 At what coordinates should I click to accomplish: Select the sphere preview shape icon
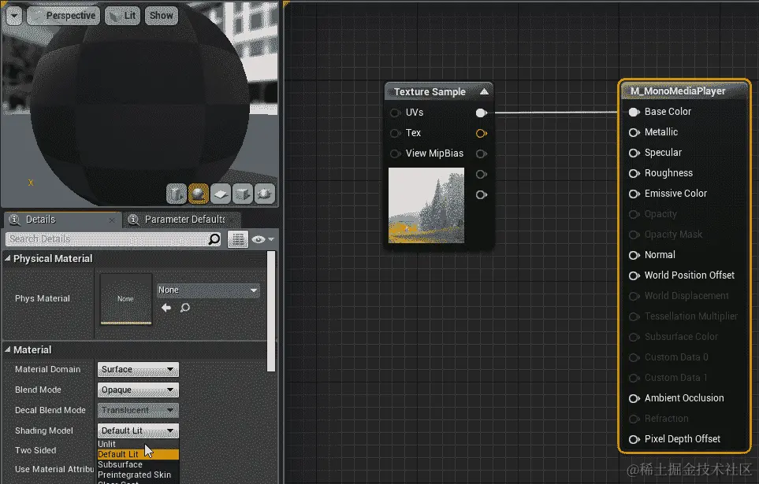pyautogui.click(x=198, y=194)
